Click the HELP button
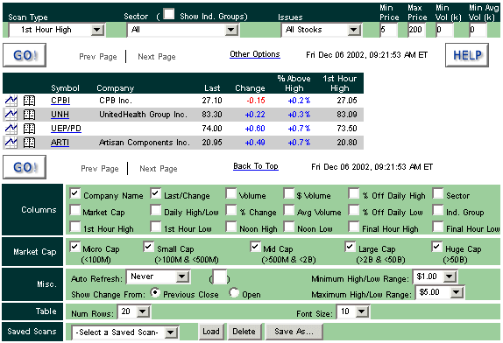This screenshot has width=503, height=343. [x=467, y=55]
